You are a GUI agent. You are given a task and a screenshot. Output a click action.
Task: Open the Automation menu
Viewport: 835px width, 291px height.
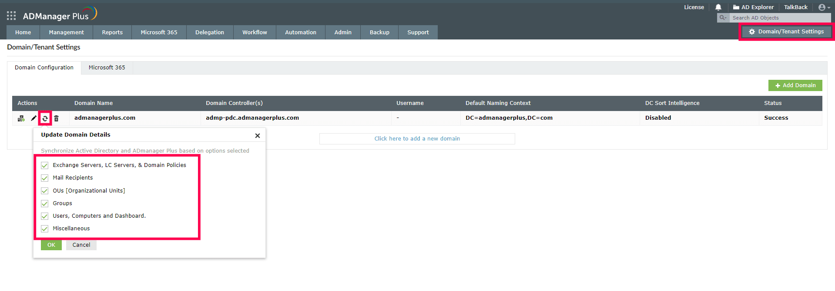coord(301,33)
